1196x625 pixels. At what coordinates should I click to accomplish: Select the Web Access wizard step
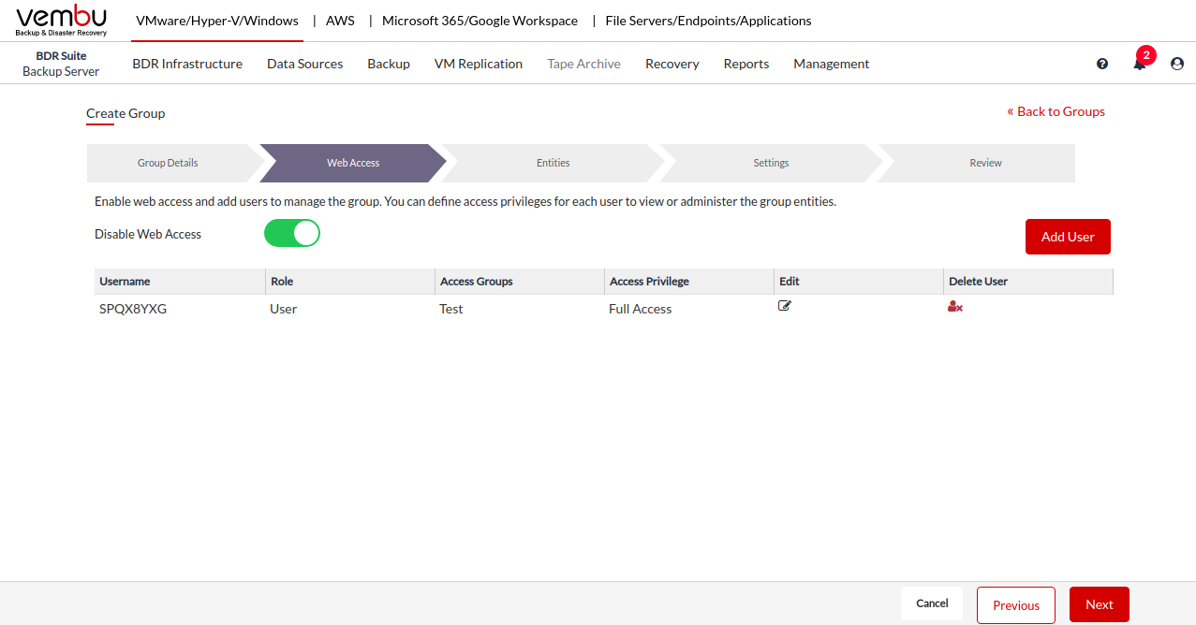[x=353, y=163]
